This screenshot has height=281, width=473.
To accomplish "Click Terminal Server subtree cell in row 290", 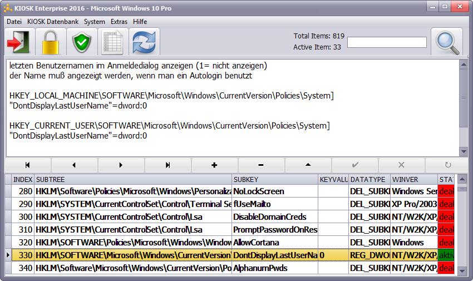I will coord(133,204).
